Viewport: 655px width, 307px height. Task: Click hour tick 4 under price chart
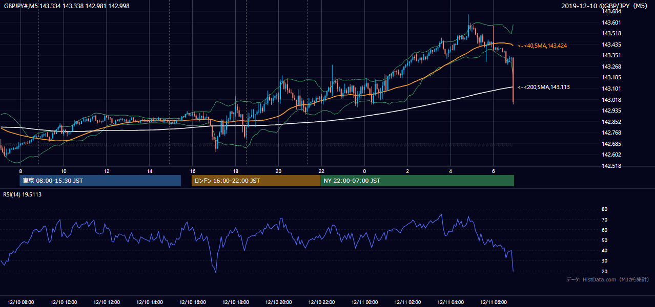point(451,171)
